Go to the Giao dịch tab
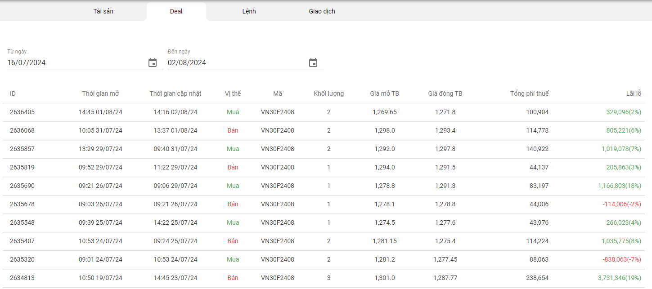 (x=322, y=11)
